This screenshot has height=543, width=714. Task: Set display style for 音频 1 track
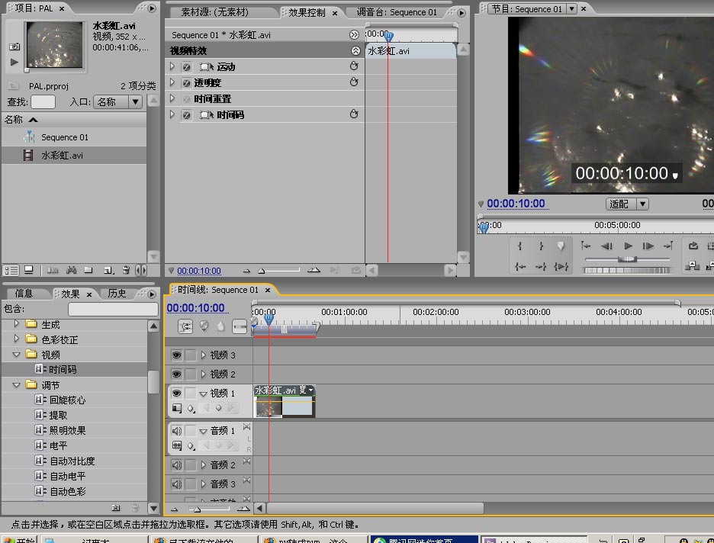(176, 445)
